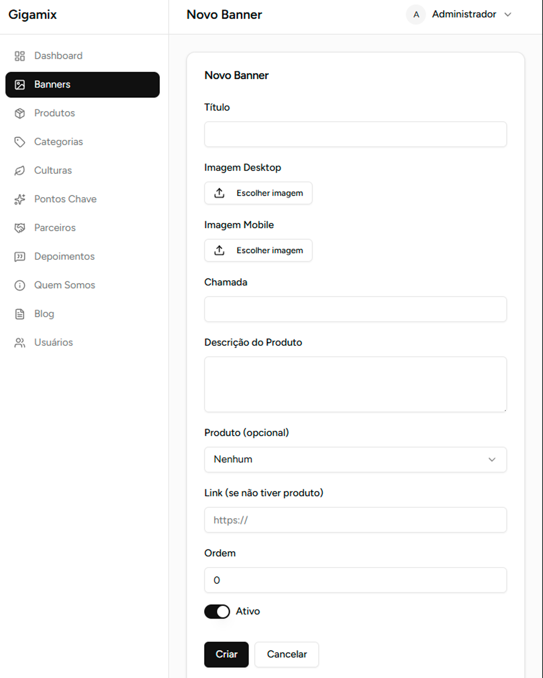Go to Usuários management
This screenshot has width=543, height=678.
(x=83, y=342)
